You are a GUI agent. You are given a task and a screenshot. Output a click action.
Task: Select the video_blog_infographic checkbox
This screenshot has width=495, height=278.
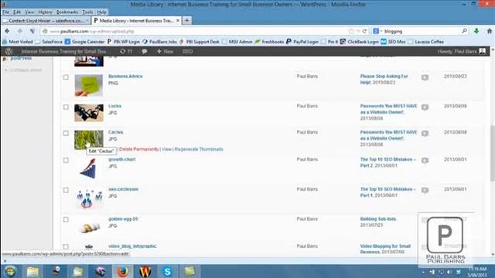66,247
